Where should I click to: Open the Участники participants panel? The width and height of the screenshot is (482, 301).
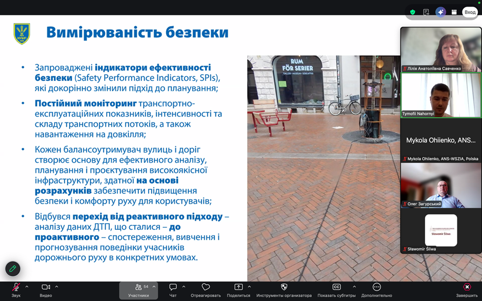pos(138,290)
